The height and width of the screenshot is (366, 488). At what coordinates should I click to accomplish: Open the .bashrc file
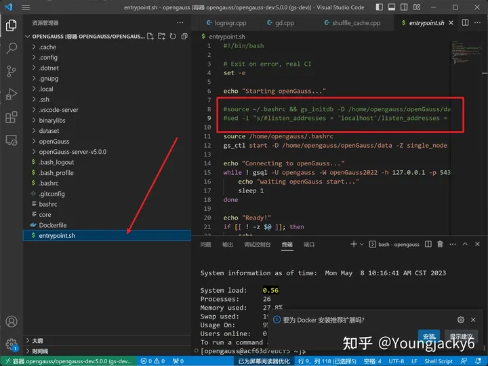[x=107, y=183]
